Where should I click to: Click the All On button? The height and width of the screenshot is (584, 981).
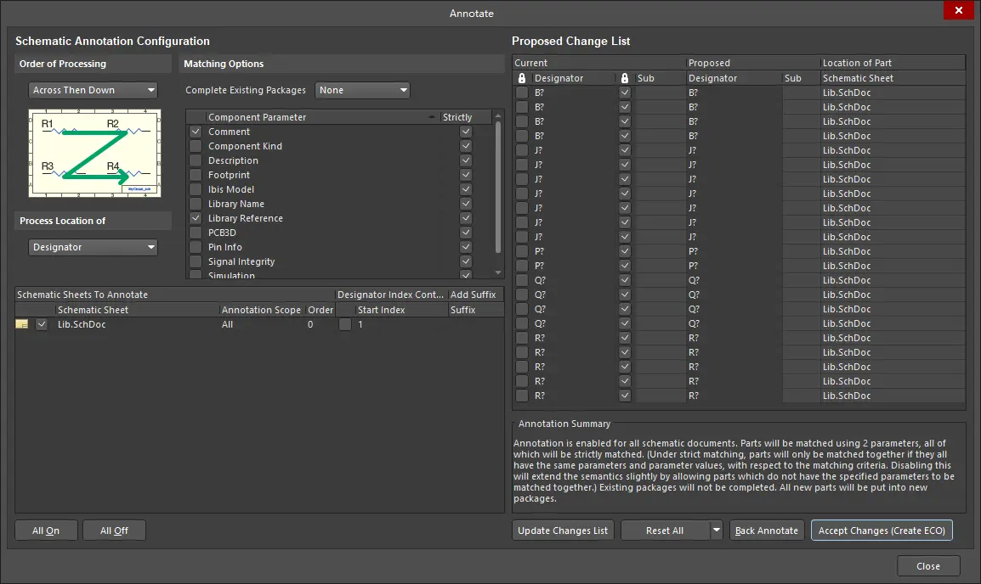point(46,531)
